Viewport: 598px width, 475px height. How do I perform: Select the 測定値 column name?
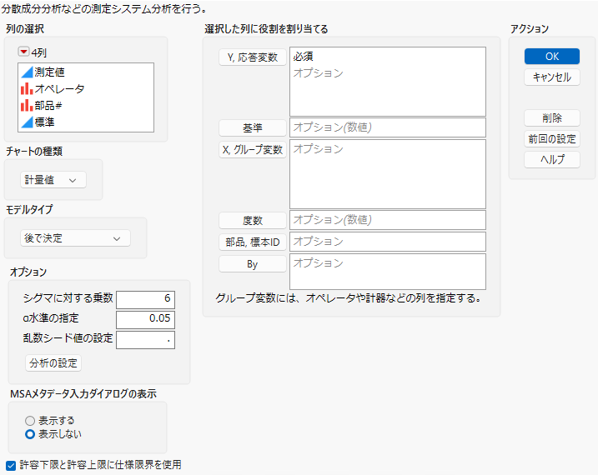[49, 72]
